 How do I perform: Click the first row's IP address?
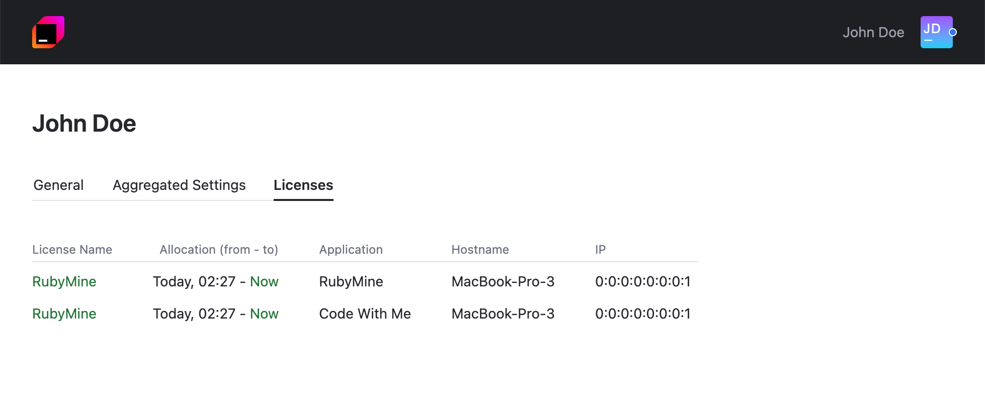[643, 282]
